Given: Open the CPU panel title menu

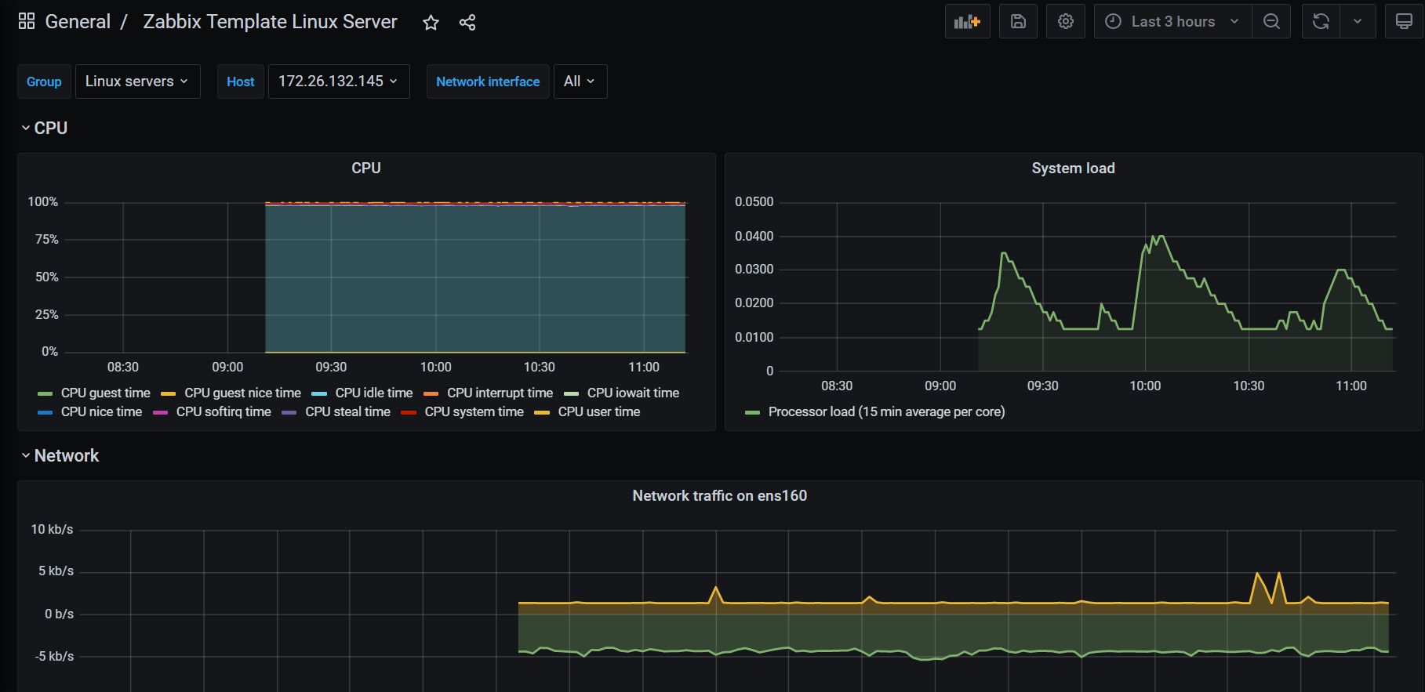Looking at the screenshot, I should [x=366, y=168].
